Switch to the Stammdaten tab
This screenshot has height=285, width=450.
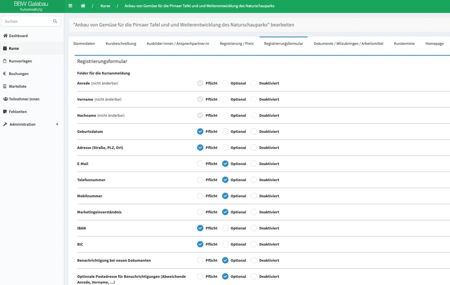click(84, 43)
